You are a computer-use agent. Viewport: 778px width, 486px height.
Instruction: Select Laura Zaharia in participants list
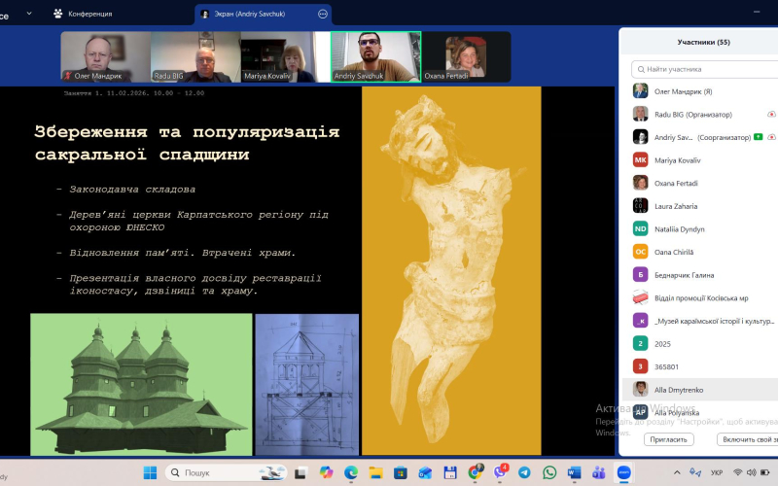(700, 206)
